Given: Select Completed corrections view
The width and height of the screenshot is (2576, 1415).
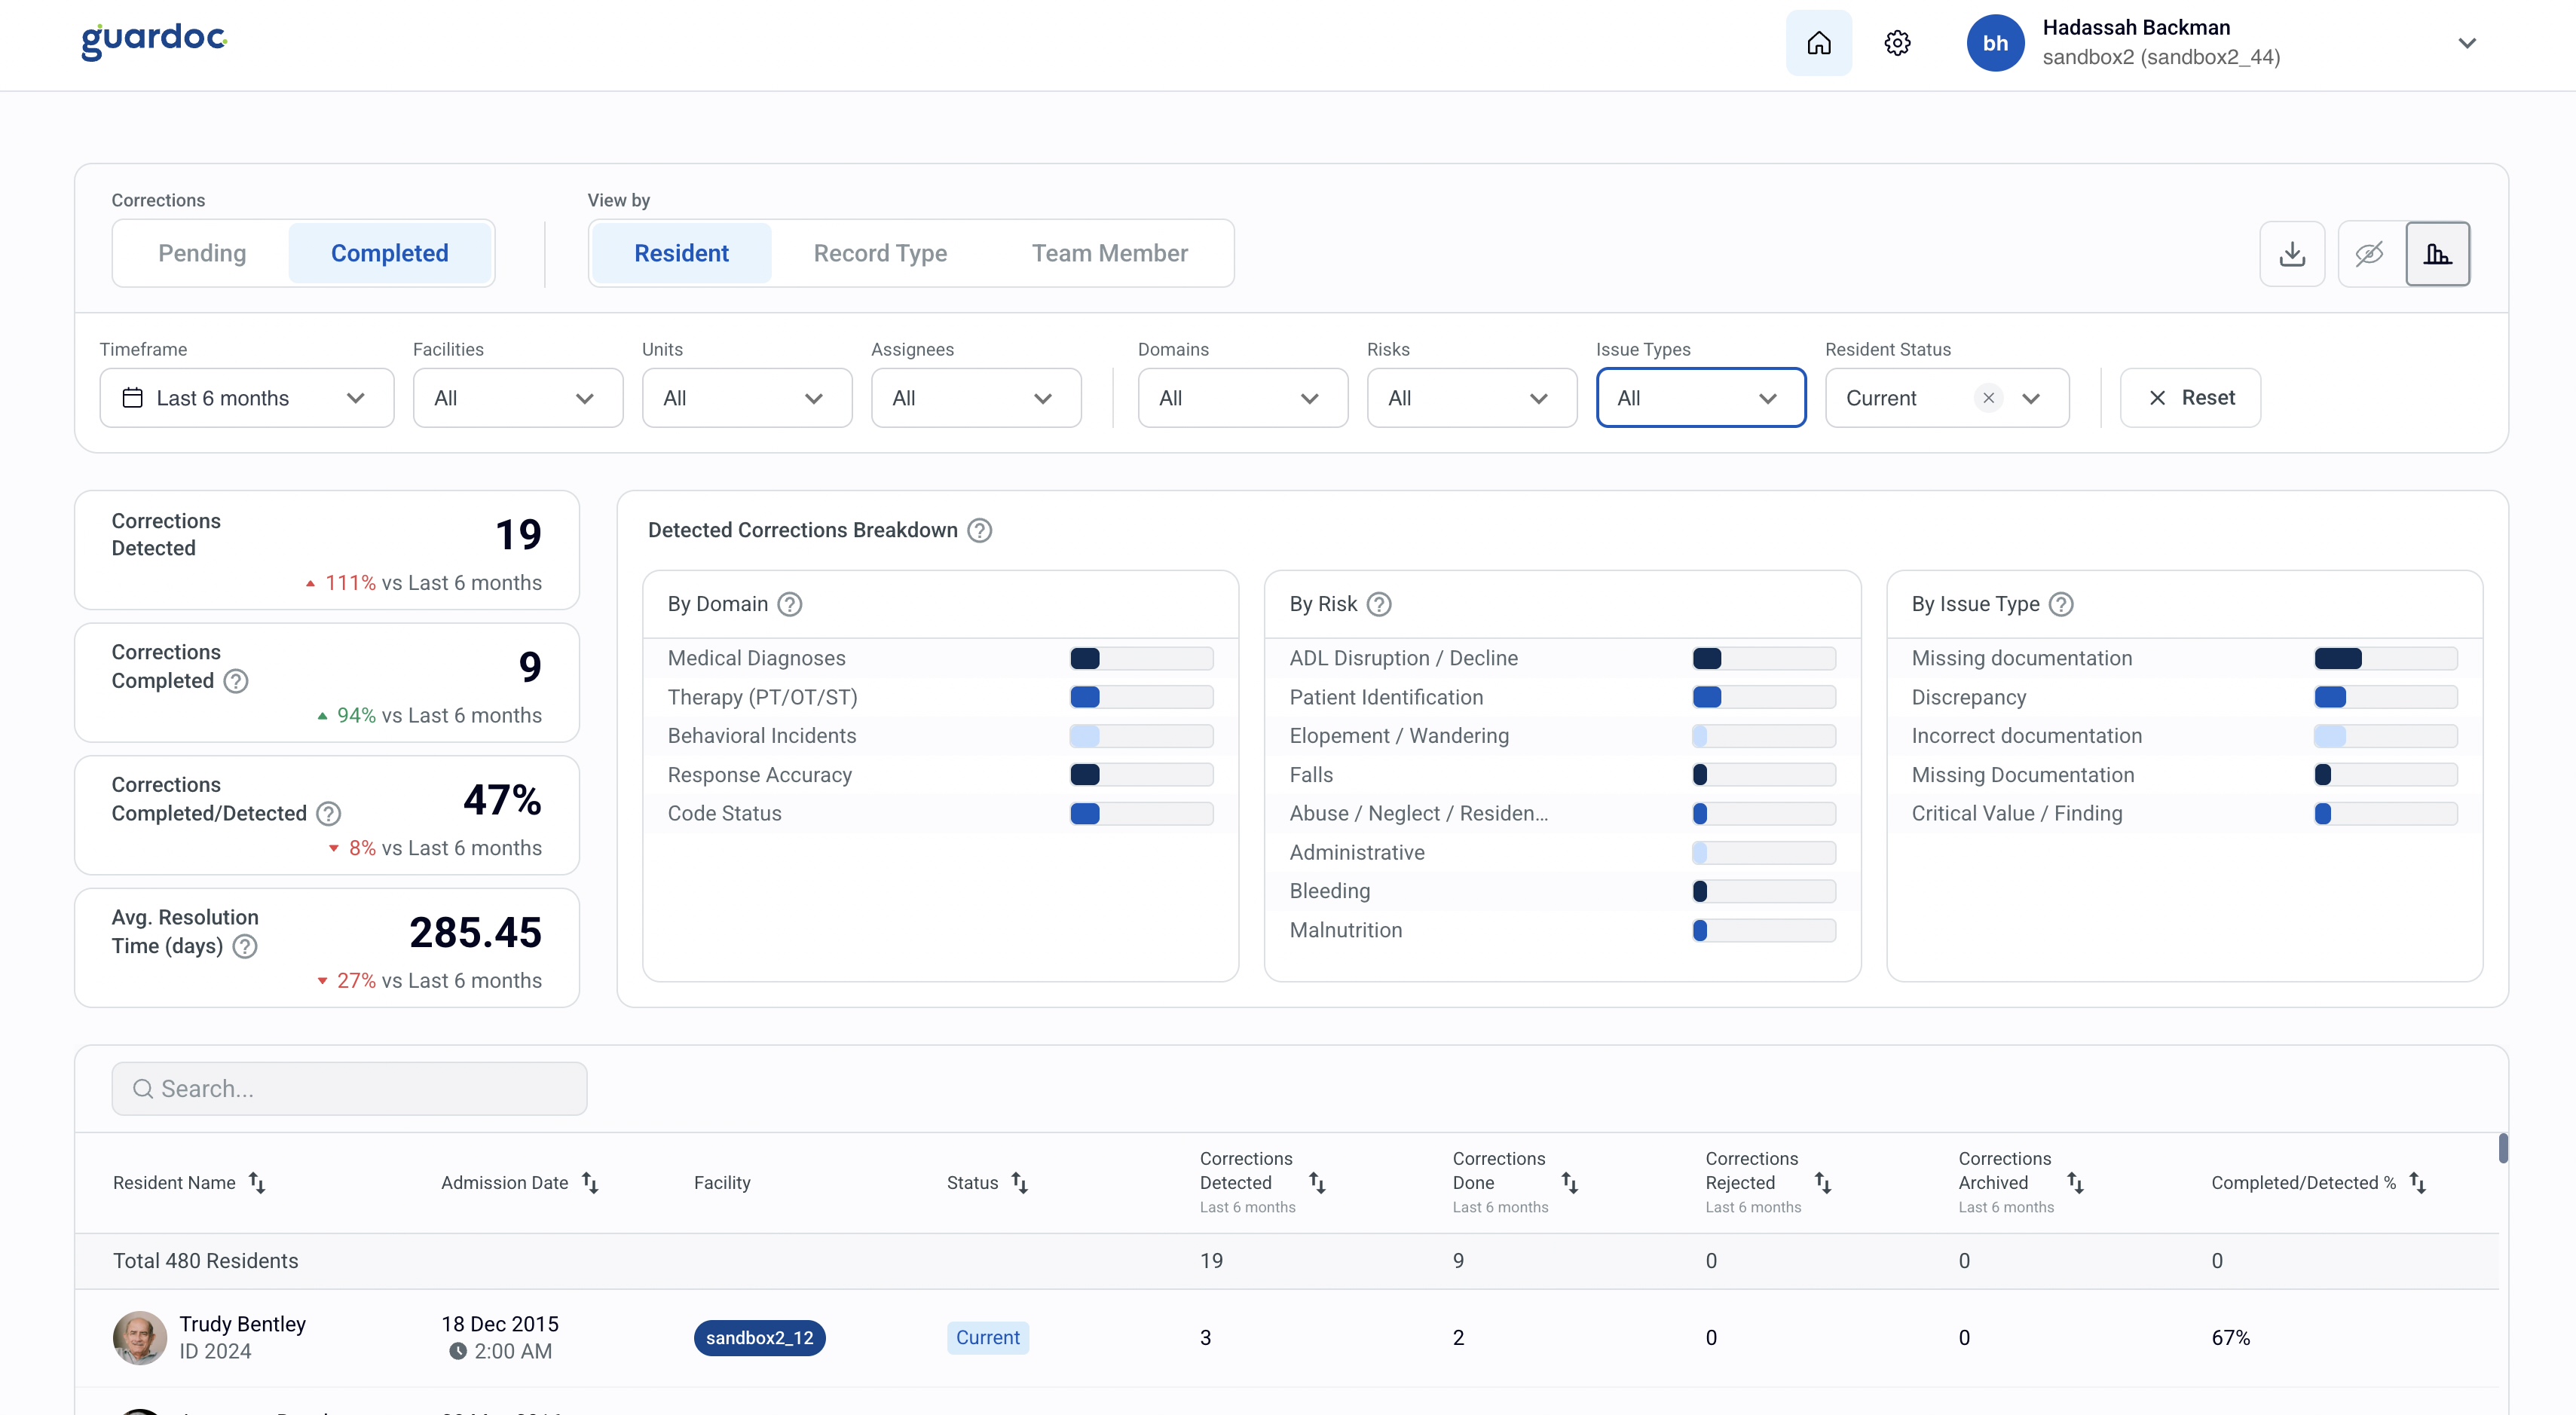Looking at the screenshot, I should tap(390, 253).
